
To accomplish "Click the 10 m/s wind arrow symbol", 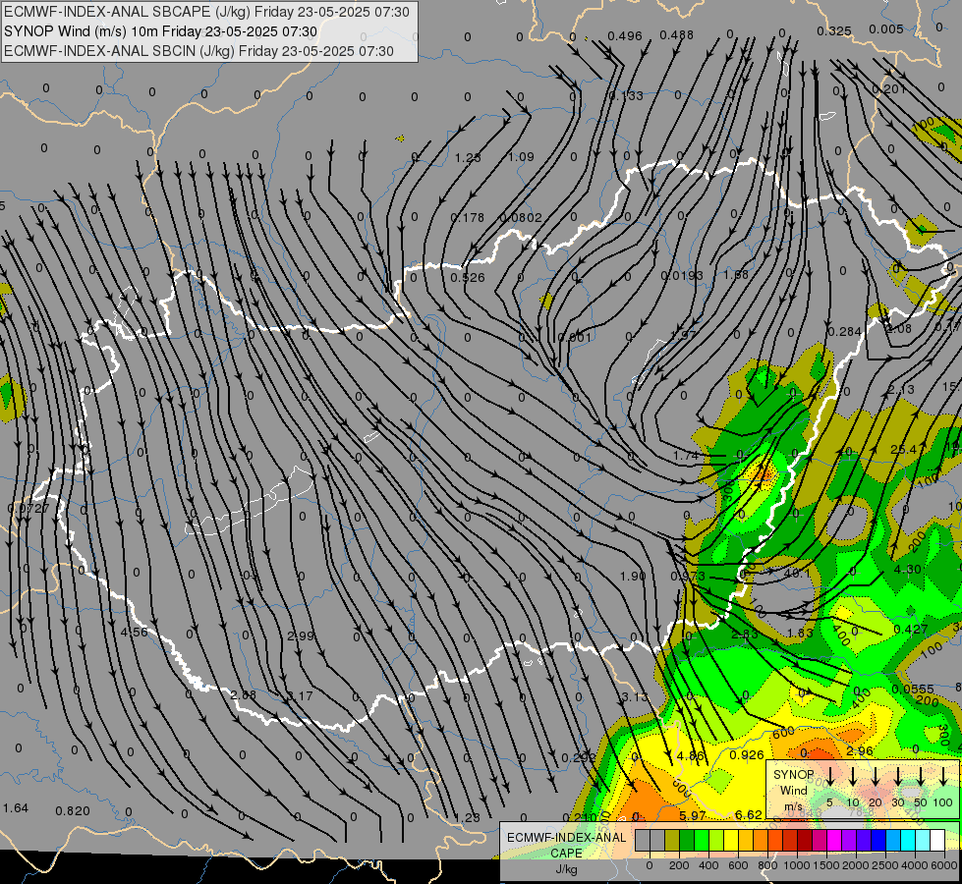I will click(853, 776).
